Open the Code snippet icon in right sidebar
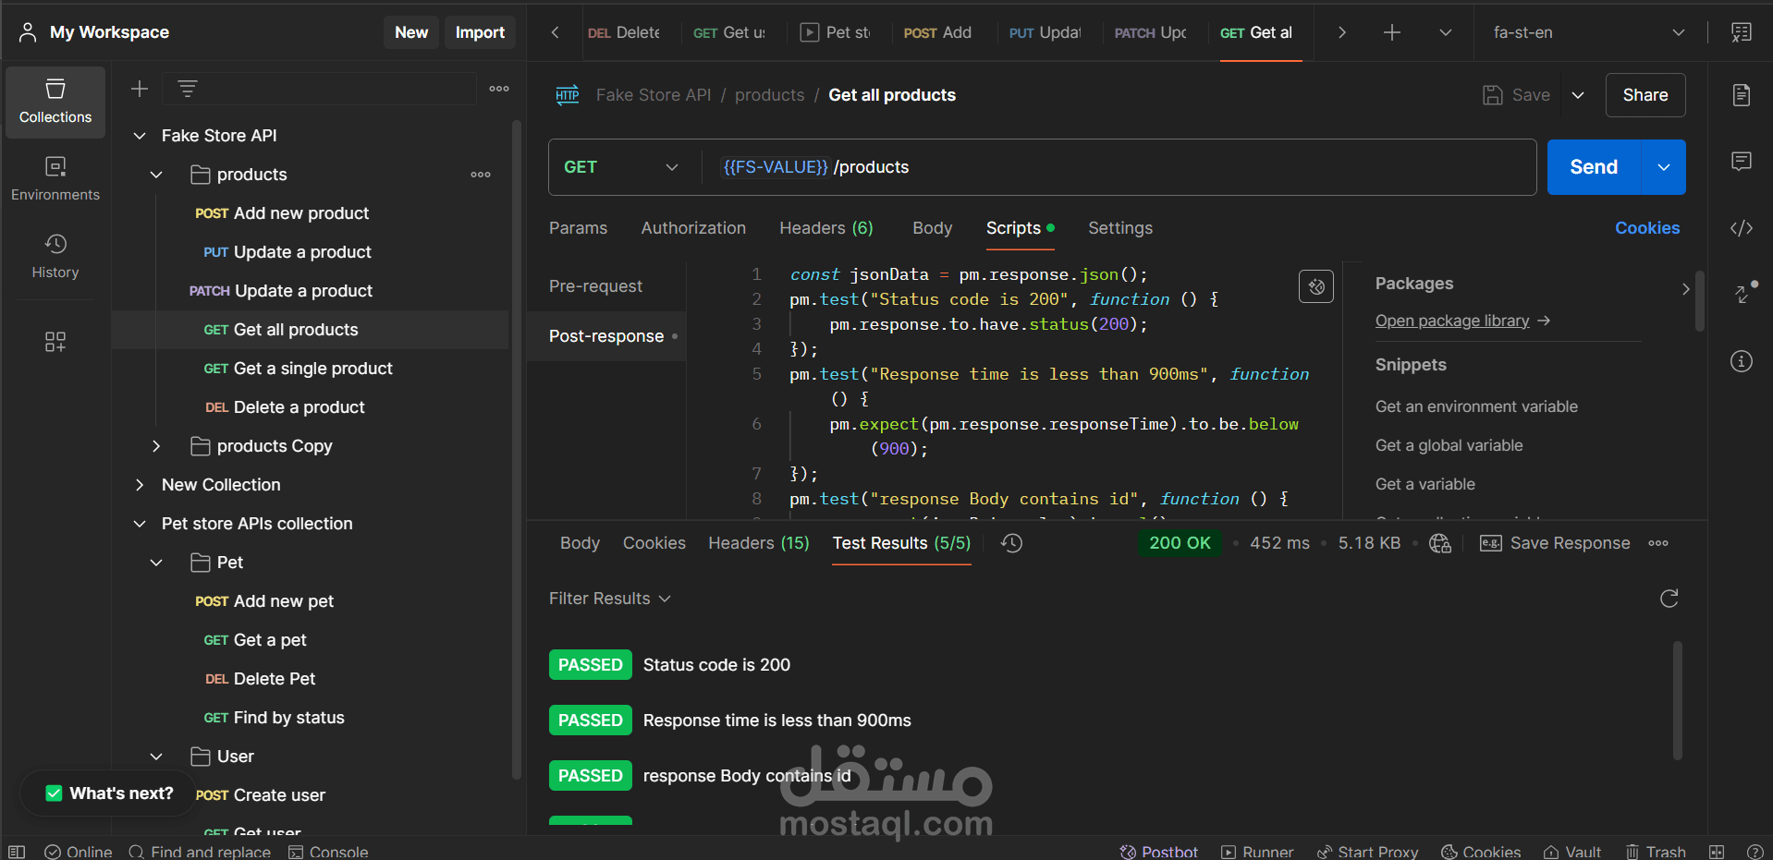Viewport: 1773px width, 860px height. (x=1742, y=228)
